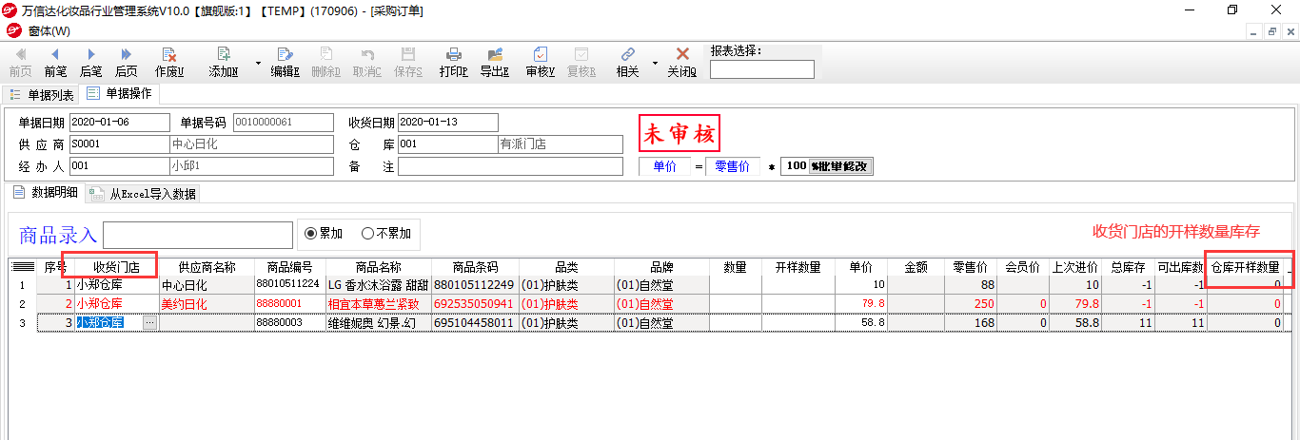Close the form with 关闭 icon
This screenshot has height=440, width=1300.
[x=681, y=63]
